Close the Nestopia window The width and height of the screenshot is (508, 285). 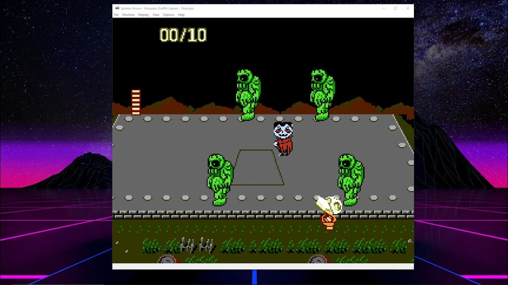(408, 8)
